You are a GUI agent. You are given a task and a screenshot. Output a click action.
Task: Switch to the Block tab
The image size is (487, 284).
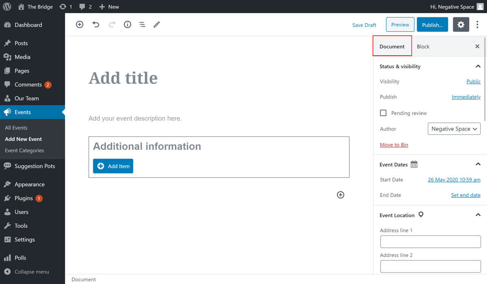423,47
